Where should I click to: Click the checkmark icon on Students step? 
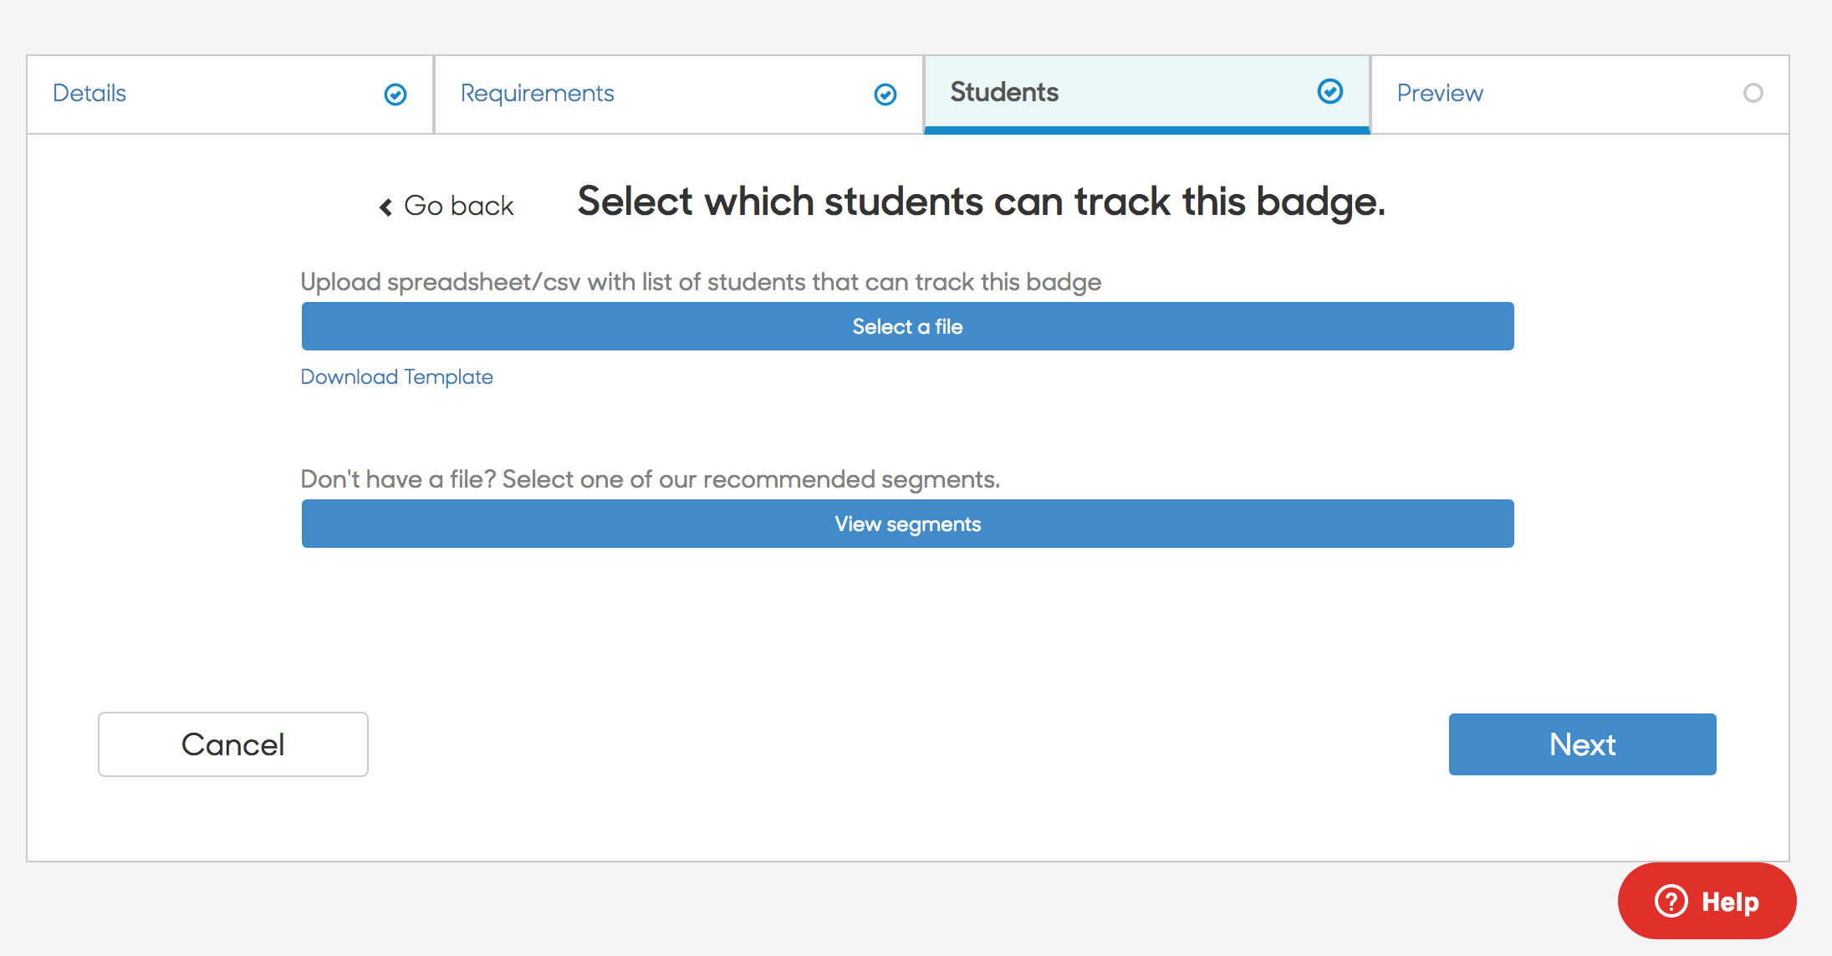point(1330,91)
